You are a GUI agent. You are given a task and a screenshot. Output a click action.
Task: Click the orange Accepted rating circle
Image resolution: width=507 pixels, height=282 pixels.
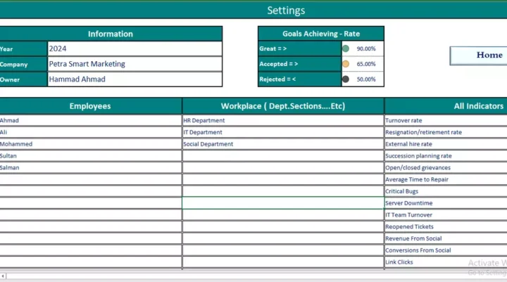pos(346,64)
